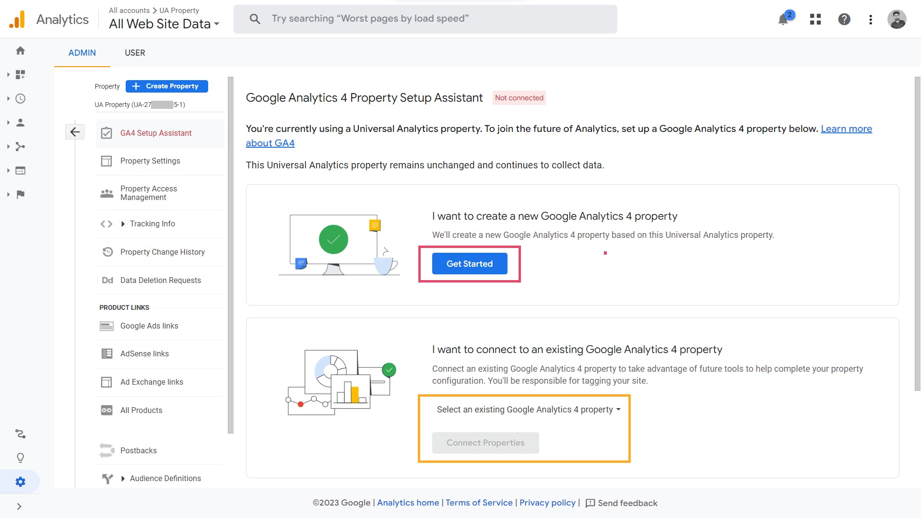
Task: Open the Analytics home footer link
Action: click(x=408, y=503)
